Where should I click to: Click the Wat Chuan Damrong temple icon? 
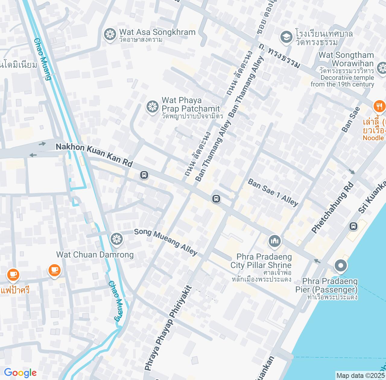pyautogui.click(x=116, y=239)
